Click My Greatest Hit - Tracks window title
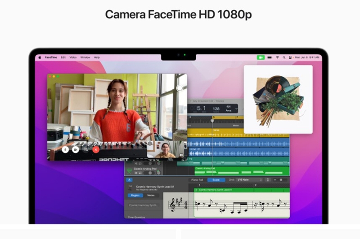Viewport: 360px width, 239px height. (x=208, y=101)
